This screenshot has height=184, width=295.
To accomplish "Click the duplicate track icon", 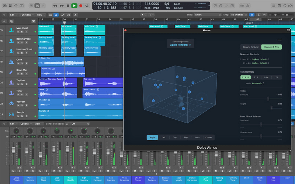I will (11, 21).
